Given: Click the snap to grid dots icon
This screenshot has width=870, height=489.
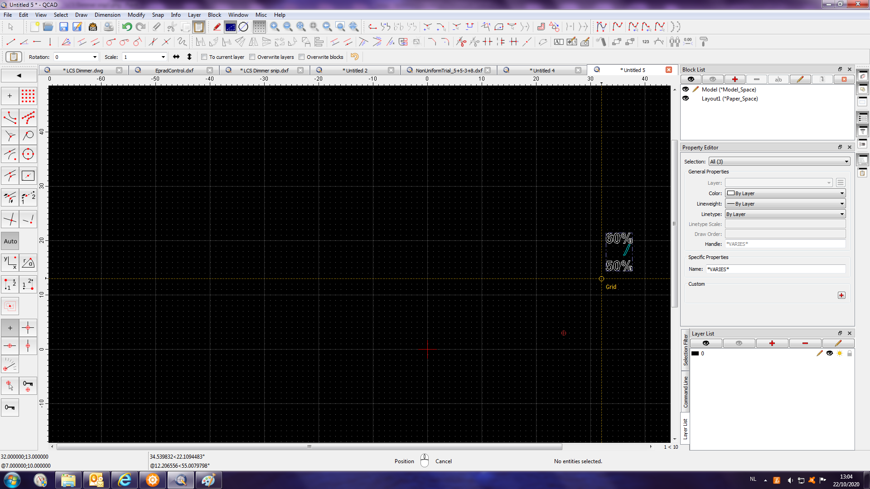Looking at the screenshot, I should point(28,96).
